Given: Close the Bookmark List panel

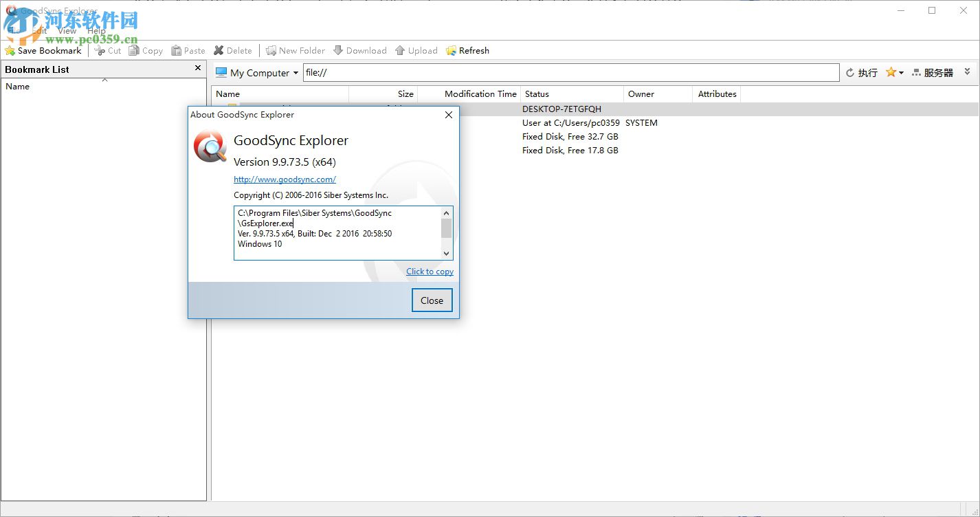Looking at the screenshot, I should tap(198, 68).
